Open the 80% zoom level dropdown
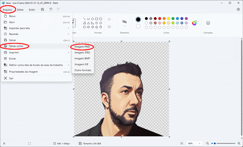 point(194,143)
